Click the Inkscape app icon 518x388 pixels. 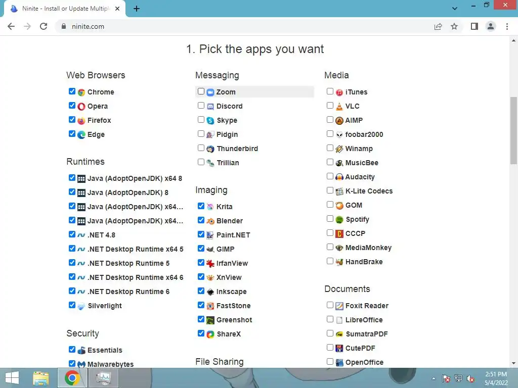[x=210, y=292]
